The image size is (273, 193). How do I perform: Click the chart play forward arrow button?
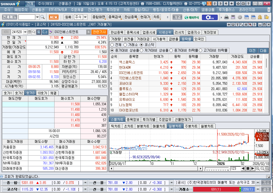(x=252, y=169)
